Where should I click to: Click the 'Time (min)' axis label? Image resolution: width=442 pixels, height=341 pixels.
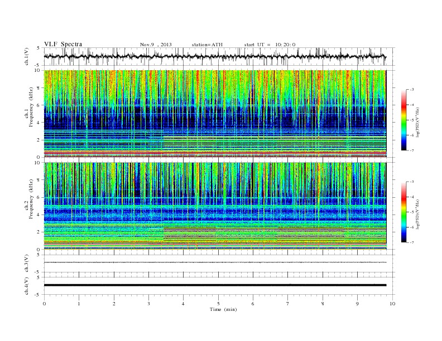pyautogui.click(x=223, y=309)
